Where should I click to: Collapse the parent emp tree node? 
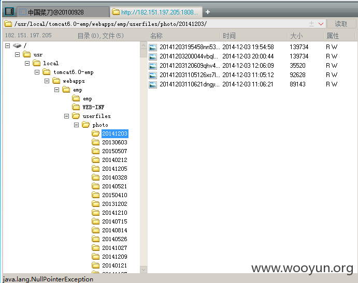pyautogui.click(x=56, y=90)
